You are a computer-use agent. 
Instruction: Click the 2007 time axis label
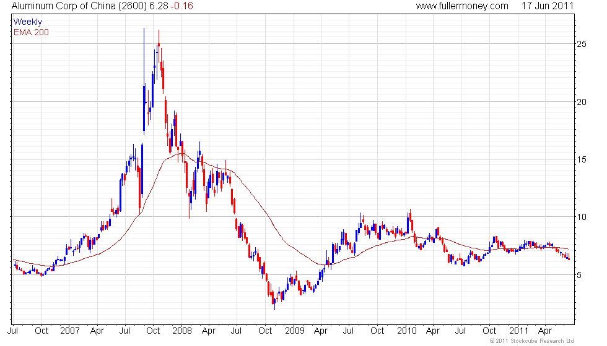click(70, 331)
